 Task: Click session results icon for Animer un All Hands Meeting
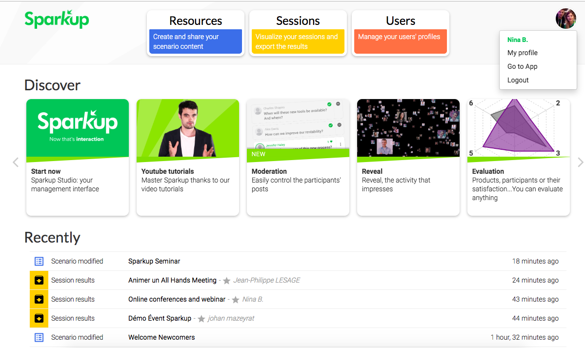(39, 281)
